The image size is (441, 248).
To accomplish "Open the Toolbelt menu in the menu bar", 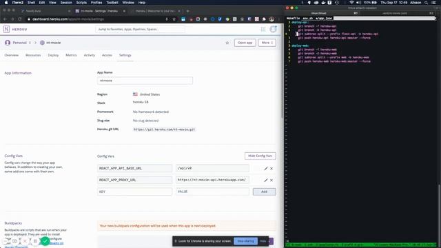I will pos(112,3).
